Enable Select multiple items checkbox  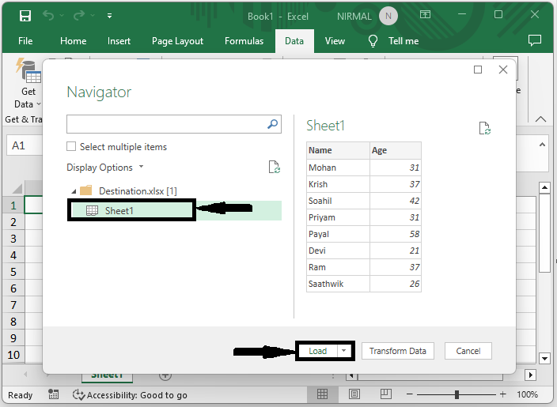[71, 146]
